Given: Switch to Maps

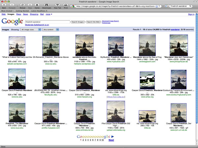Looking at the screenshot, I should pyautogui.click(x=19, y=14).
